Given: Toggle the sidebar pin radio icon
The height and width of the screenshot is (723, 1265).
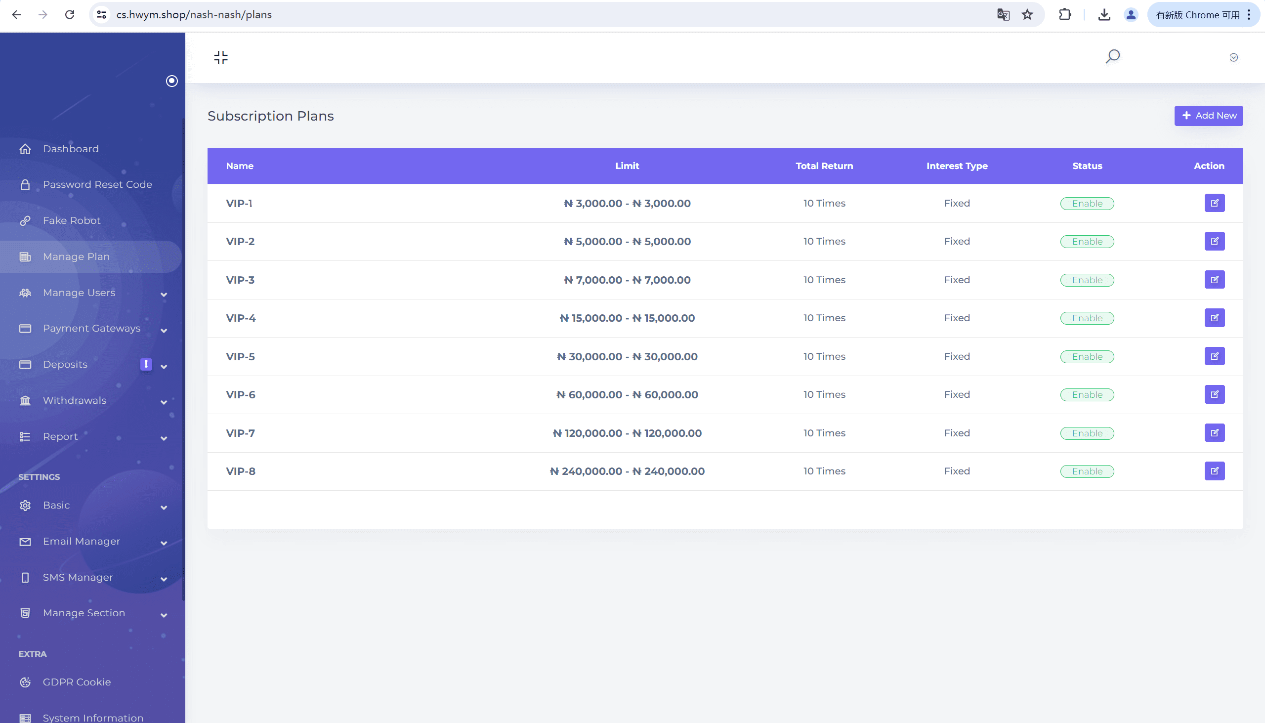Looking at the screenshot, I should [x=172, y=81].
